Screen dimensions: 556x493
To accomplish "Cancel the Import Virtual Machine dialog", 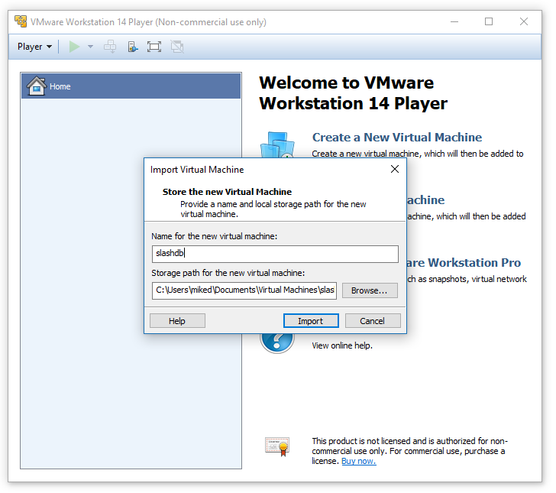I will pyautogui.click(x=373, y=321).
